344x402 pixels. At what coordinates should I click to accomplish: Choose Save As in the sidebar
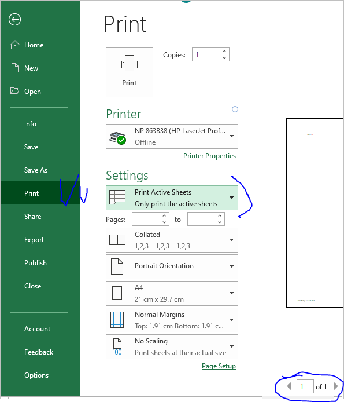(x=40, y=170)
